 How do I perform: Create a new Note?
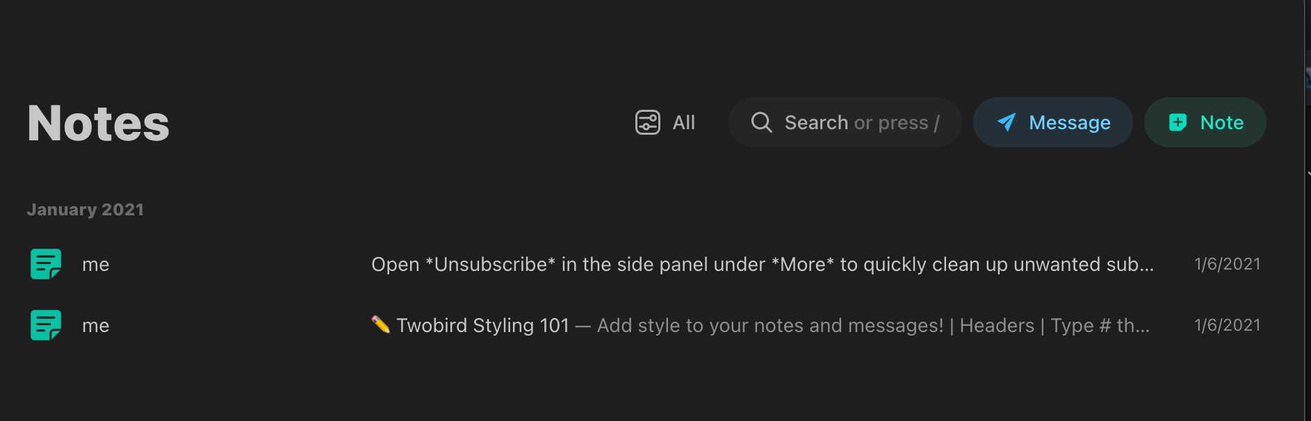(x=1205, y=122)
